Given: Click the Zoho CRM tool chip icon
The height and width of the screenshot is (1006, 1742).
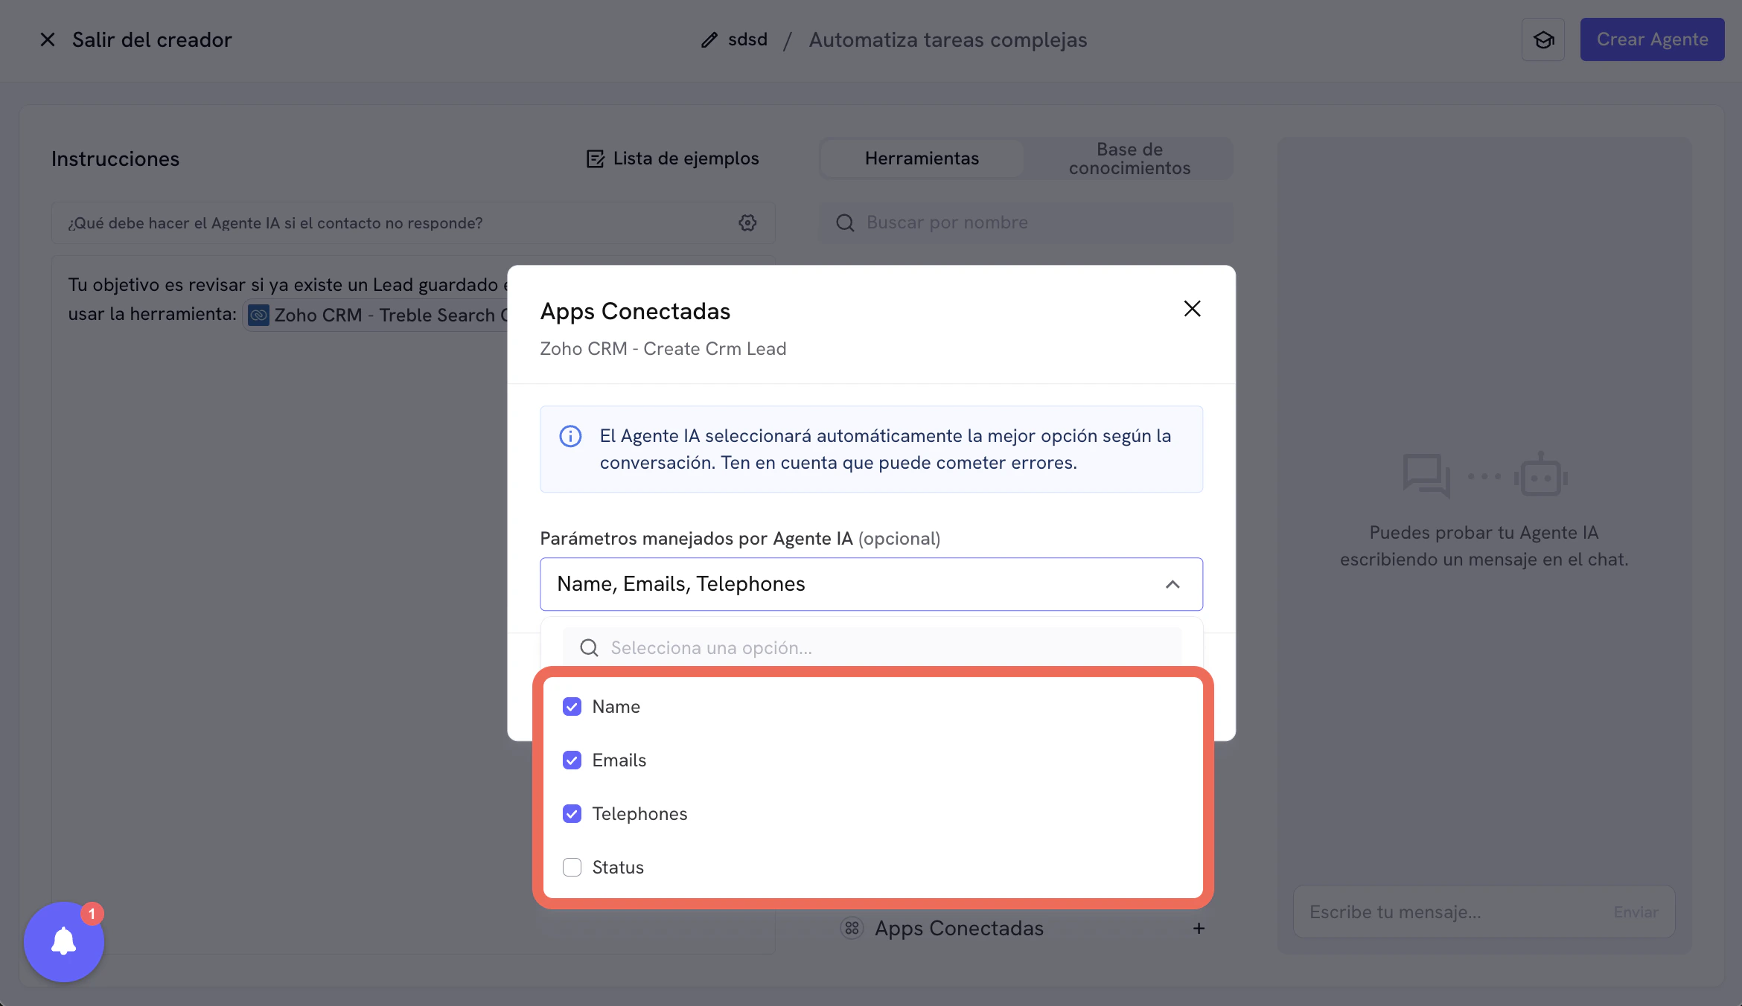Looking at the screenshot, I should [258, 315].
